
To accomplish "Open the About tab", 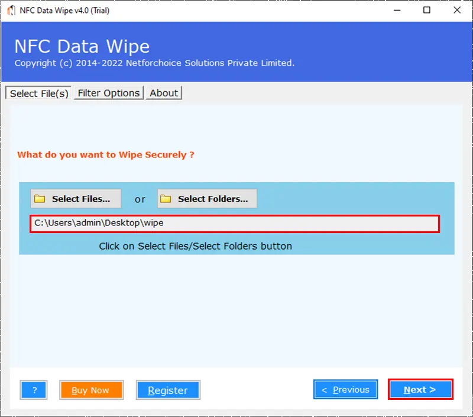I will coord(164,93).
